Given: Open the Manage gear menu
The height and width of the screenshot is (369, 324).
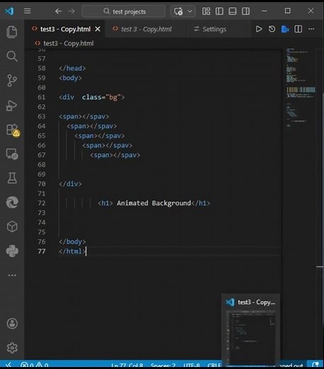Looking at the screenshot, I should [x=12, y=348].
